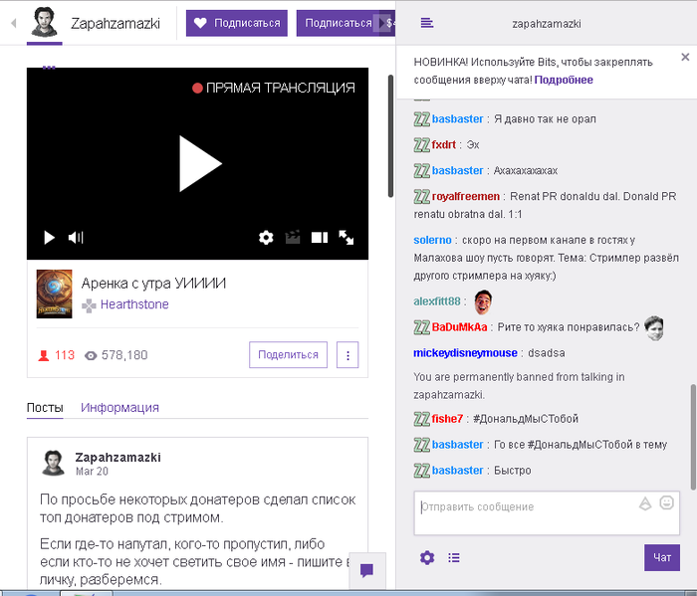Open the three-dot options menu beside share

coord(348,355)
